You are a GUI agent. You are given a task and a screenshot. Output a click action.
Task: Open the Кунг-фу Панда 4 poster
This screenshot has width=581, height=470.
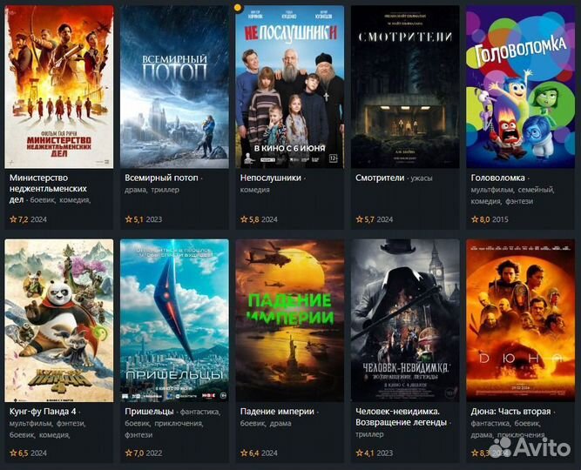(x=59, y=321)
